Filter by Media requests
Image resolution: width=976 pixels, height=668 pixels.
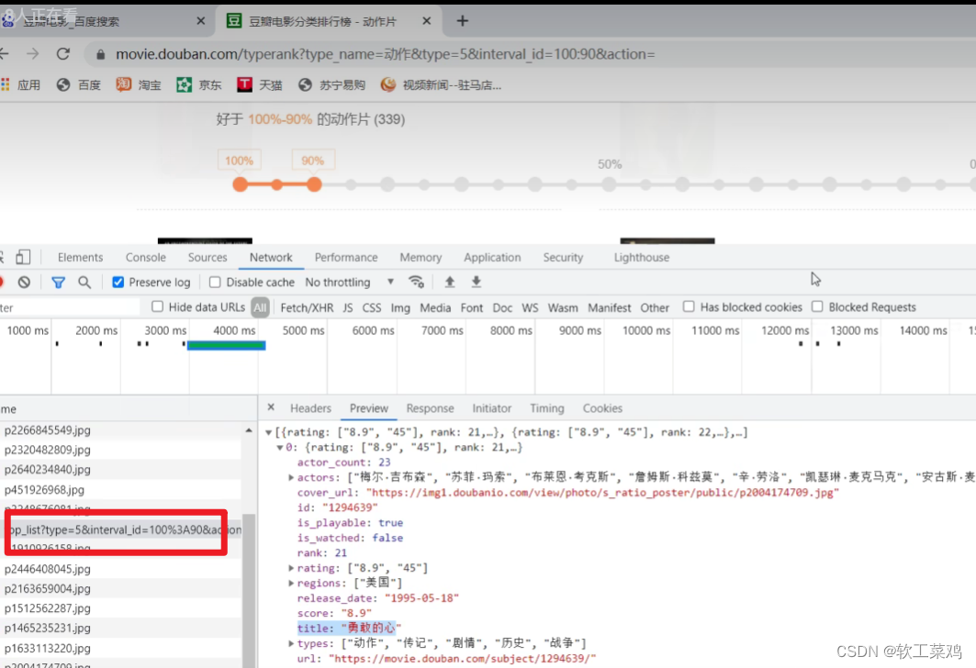tap(435, 308)
